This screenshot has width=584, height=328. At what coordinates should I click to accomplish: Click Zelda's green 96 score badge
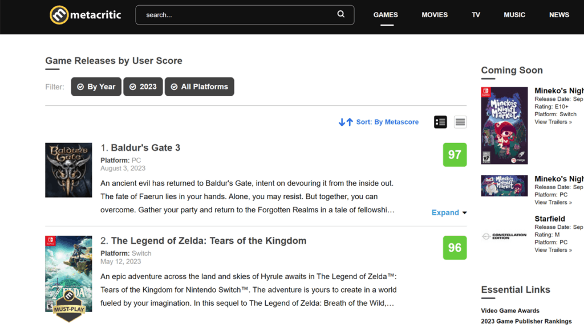pyautogui.click(x=455, y=248)
